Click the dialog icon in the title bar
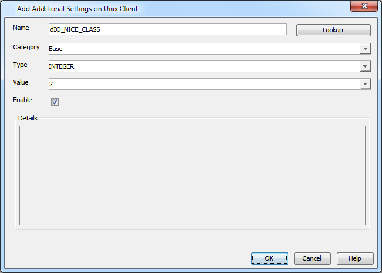This screenshot has height=273, width=382. [8, 9]
